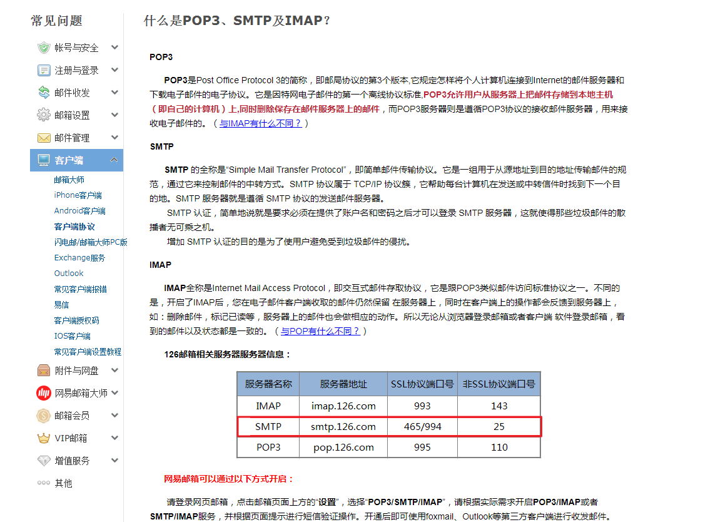Click the monitor icon beside 客户端
Viewport: 703px width, 522px height.
click(x=44, y=160)
